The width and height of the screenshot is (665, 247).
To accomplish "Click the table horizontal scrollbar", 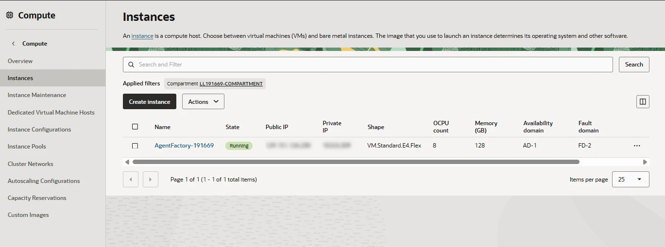I will [x=356, y=162].
